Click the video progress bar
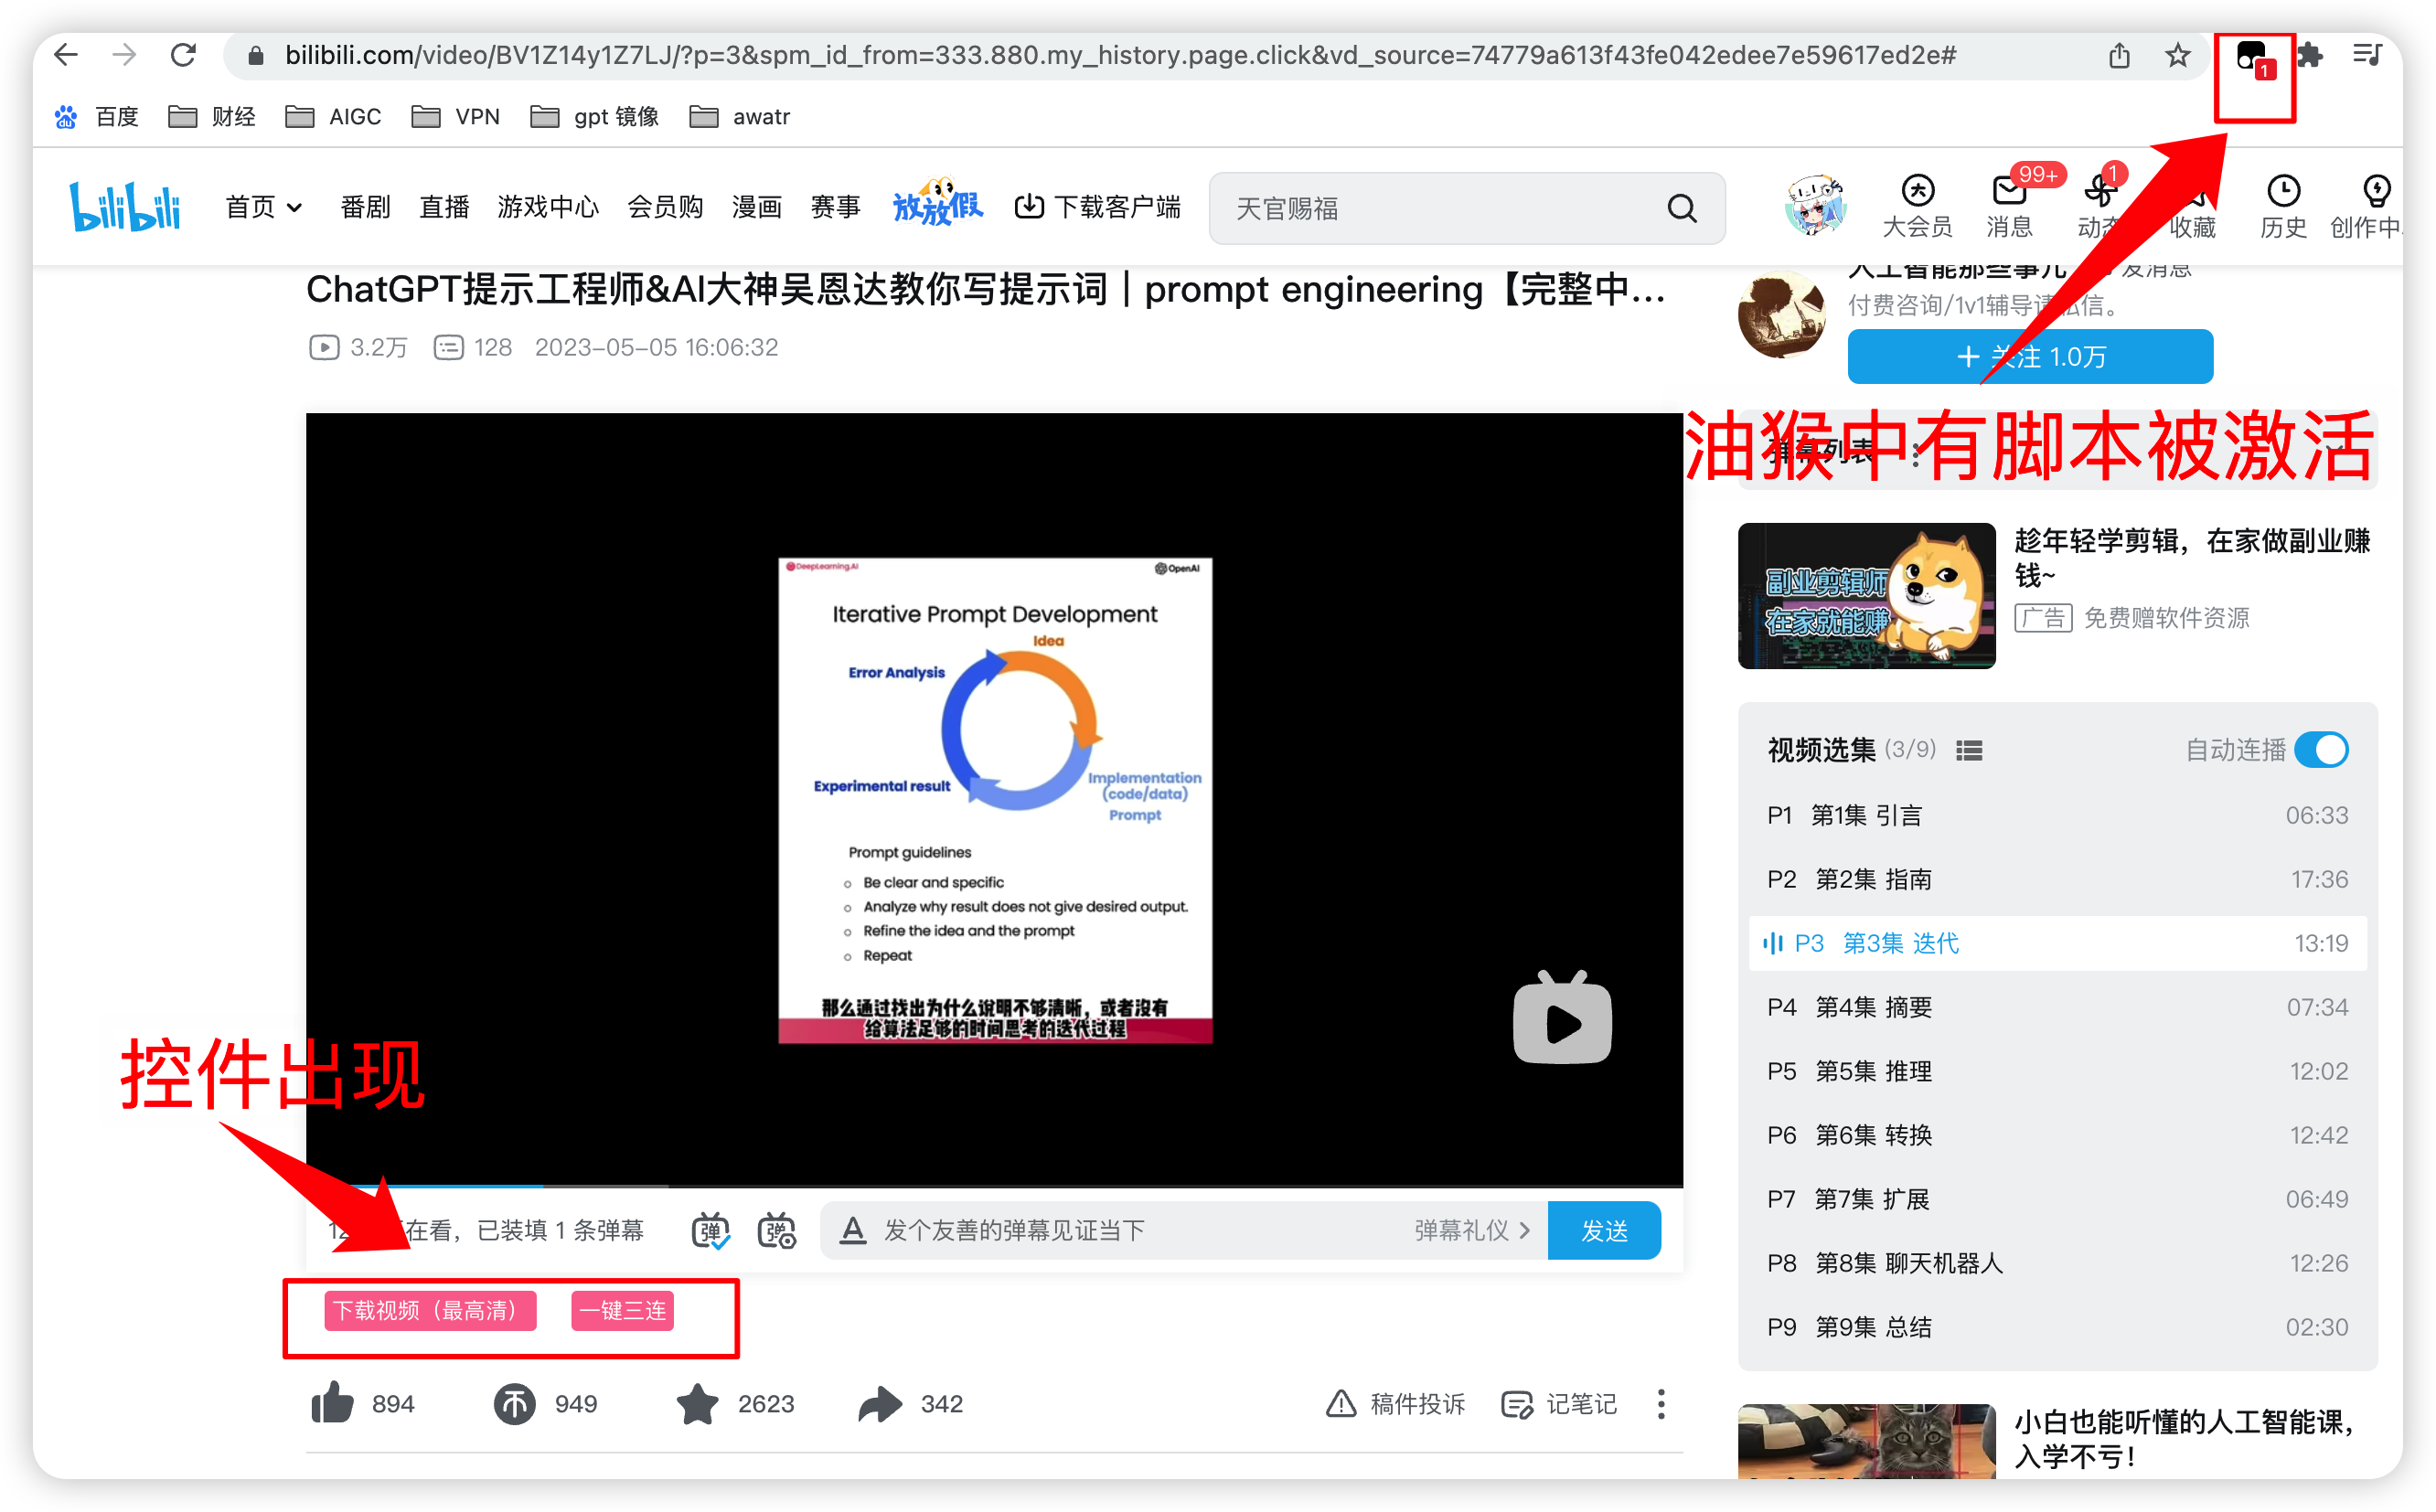Image resolution: width=2436 pixels, height=1512 pixels. tap(994, 1185)
